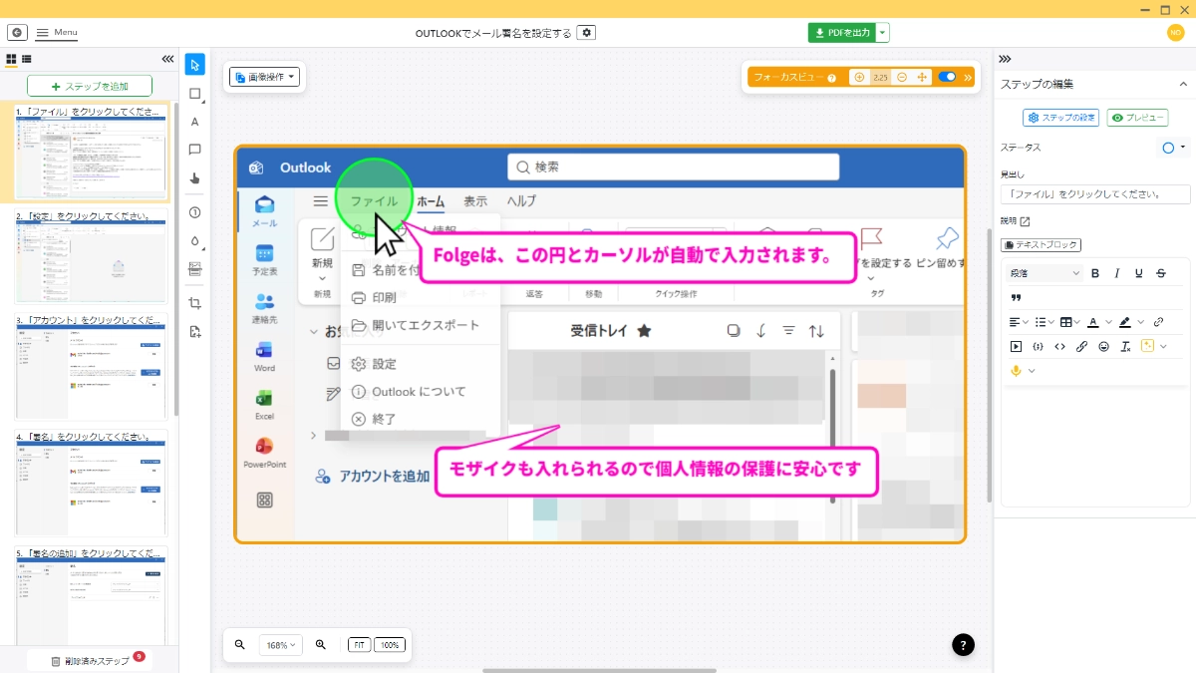Expand the 168% zoom level dropdown
The height and width of the screenshot is (673, 1196).
click(278, 645)
